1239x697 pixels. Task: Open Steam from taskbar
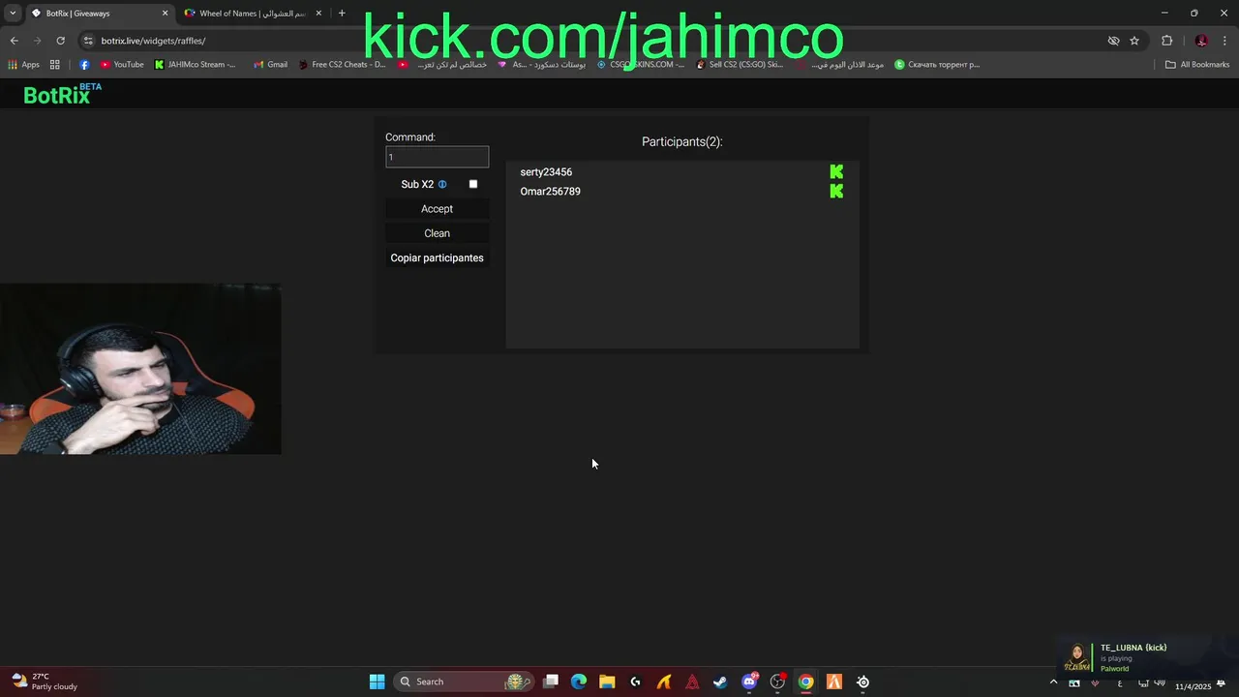(720, 682)
